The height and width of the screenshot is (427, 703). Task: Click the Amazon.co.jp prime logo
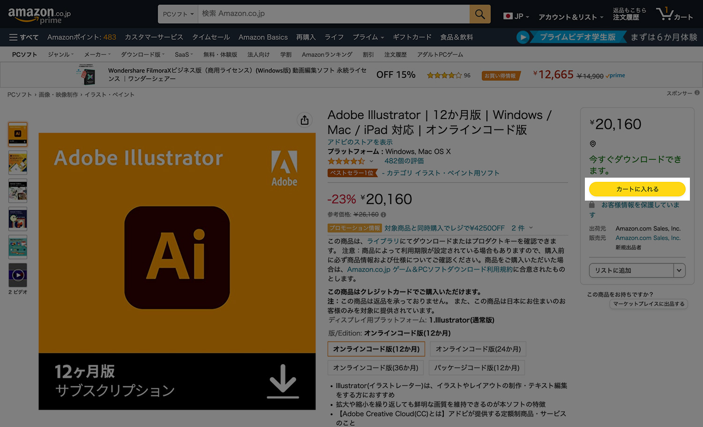(39, 15)
